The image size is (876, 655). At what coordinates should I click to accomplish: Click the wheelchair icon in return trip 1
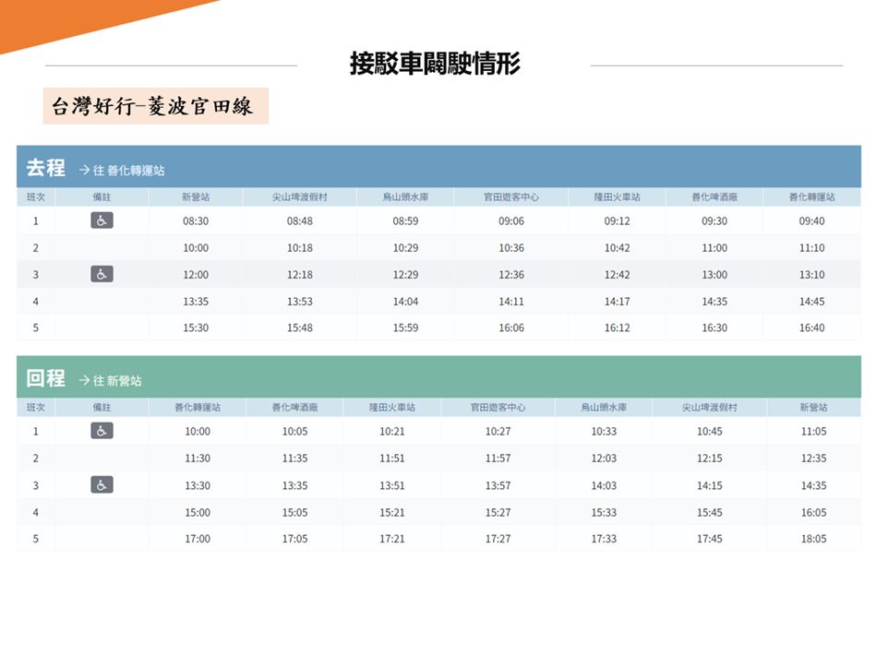click(102, 431)
